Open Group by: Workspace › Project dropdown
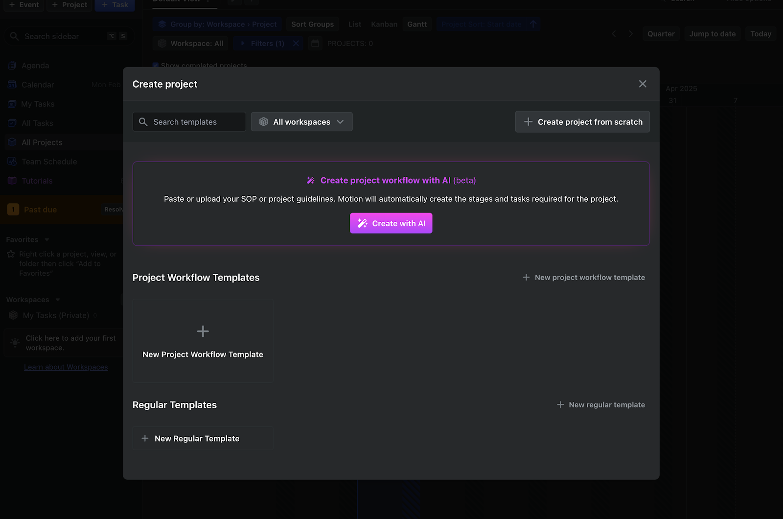 coord(217,24)
